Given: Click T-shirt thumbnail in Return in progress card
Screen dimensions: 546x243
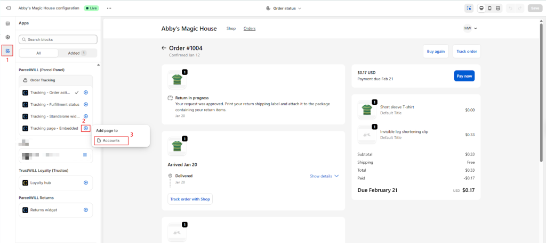Looking at the screenshot, I should click(x=177, y=80).
